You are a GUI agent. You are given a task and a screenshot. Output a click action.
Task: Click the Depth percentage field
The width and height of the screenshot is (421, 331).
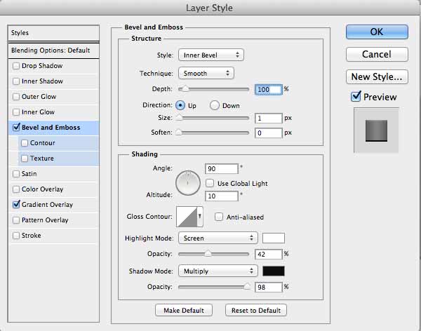[x=269, y=89]
